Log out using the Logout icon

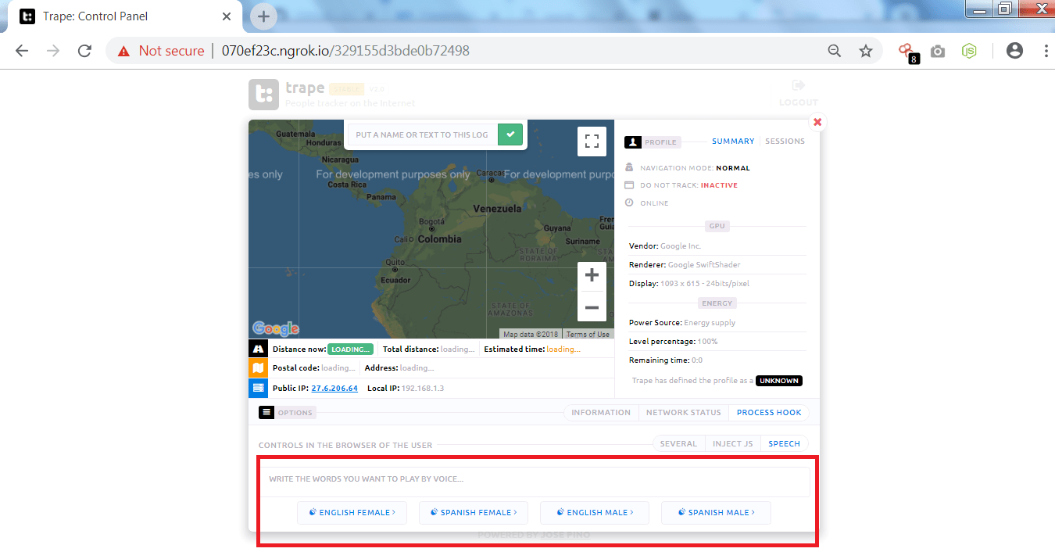click(x=798, y=85)
